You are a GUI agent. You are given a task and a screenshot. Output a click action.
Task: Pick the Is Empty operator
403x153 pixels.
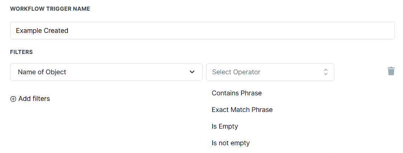coord(225,126)
